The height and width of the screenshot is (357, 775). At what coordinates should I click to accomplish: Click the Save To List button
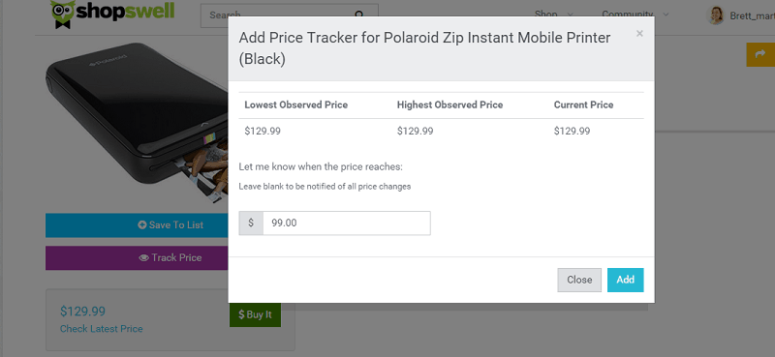137,225
